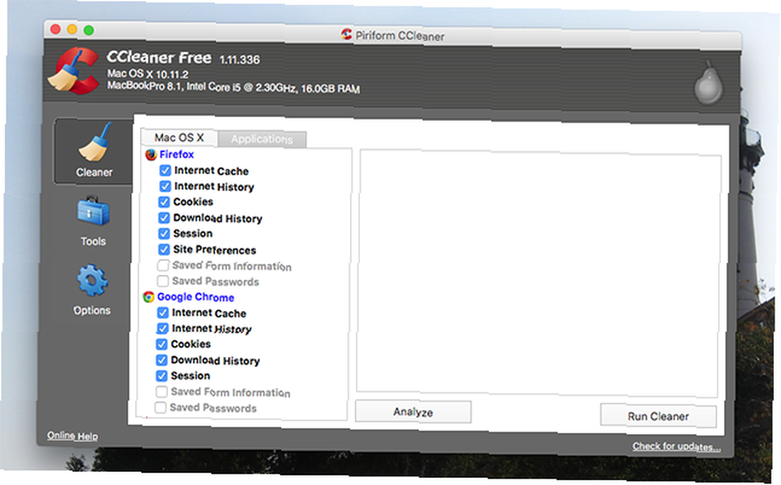Open the Online Help link
This screenshot has width=781, height=485.
coord(73,436)
